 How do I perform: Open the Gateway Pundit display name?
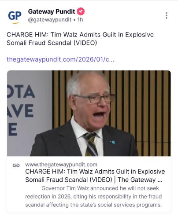52,11
